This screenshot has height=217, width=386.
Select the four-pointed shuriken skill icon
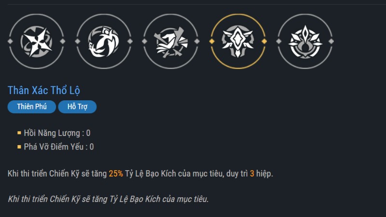[37, 41]
